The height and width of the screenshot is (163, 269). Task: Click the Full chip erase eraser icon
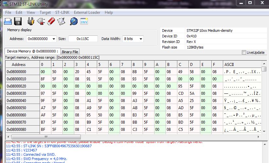point(51,21)
